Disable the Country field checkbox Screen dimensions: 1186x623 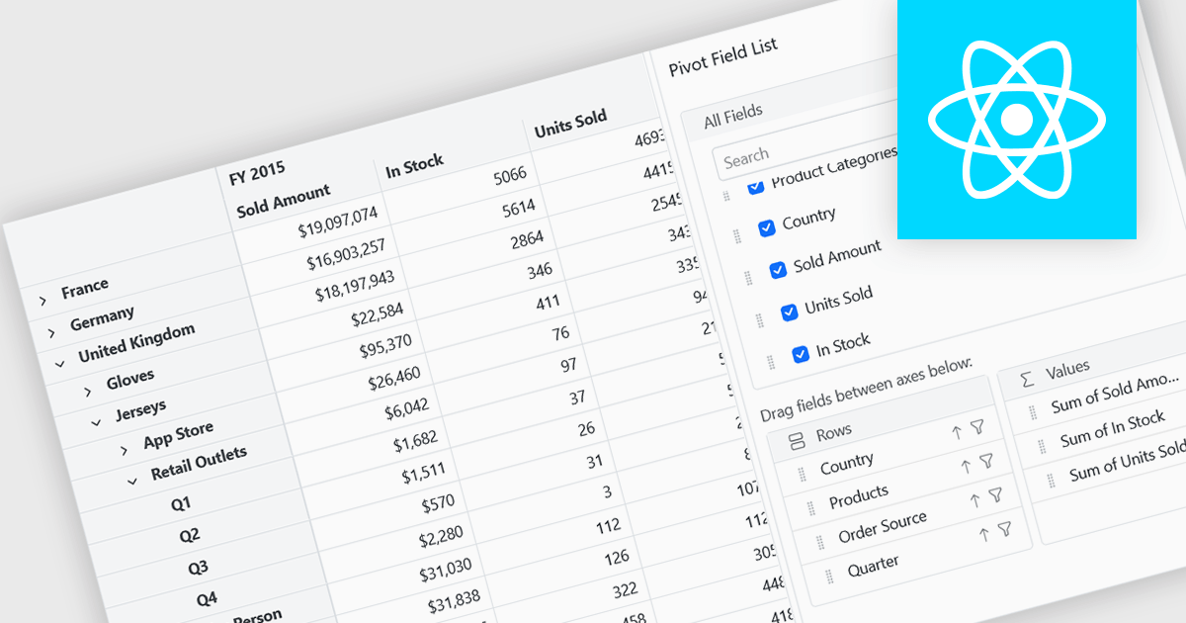click(x=767, y=228)
